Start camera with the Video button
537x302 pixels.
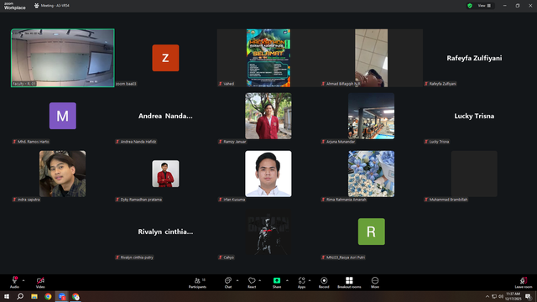pyautogui.click(x=40, y=282)
